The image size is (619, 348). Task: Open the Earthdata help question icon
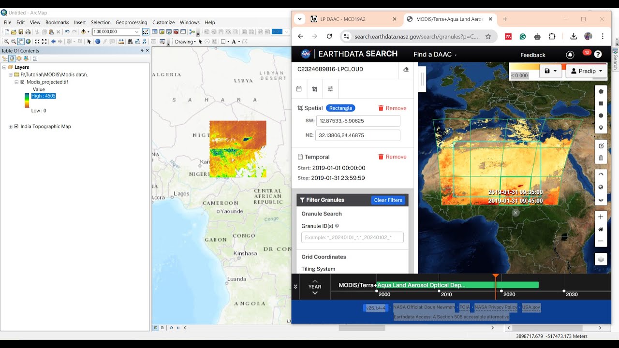[x=598, y=54]
